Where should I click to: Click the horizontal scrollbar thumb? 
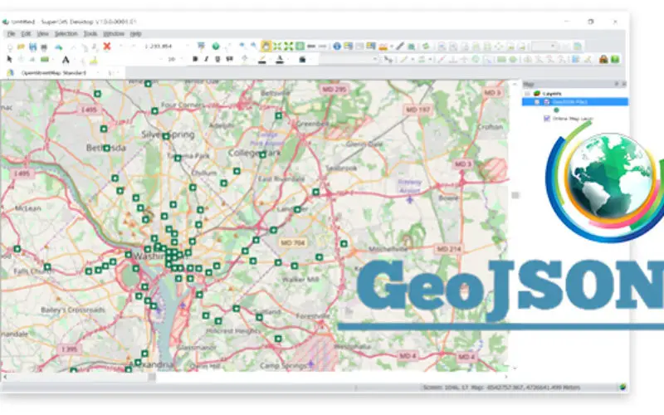coord(152,377)
